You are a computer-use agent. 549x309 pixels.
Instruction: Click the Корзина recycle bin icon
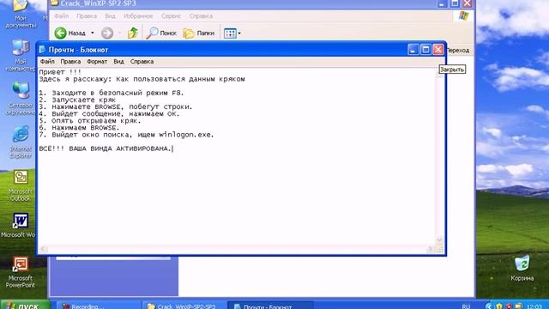point(522,269)
